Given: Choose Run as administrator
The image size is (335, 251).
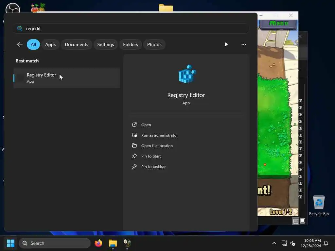Looking at the screenshot, I should (160, 135).
